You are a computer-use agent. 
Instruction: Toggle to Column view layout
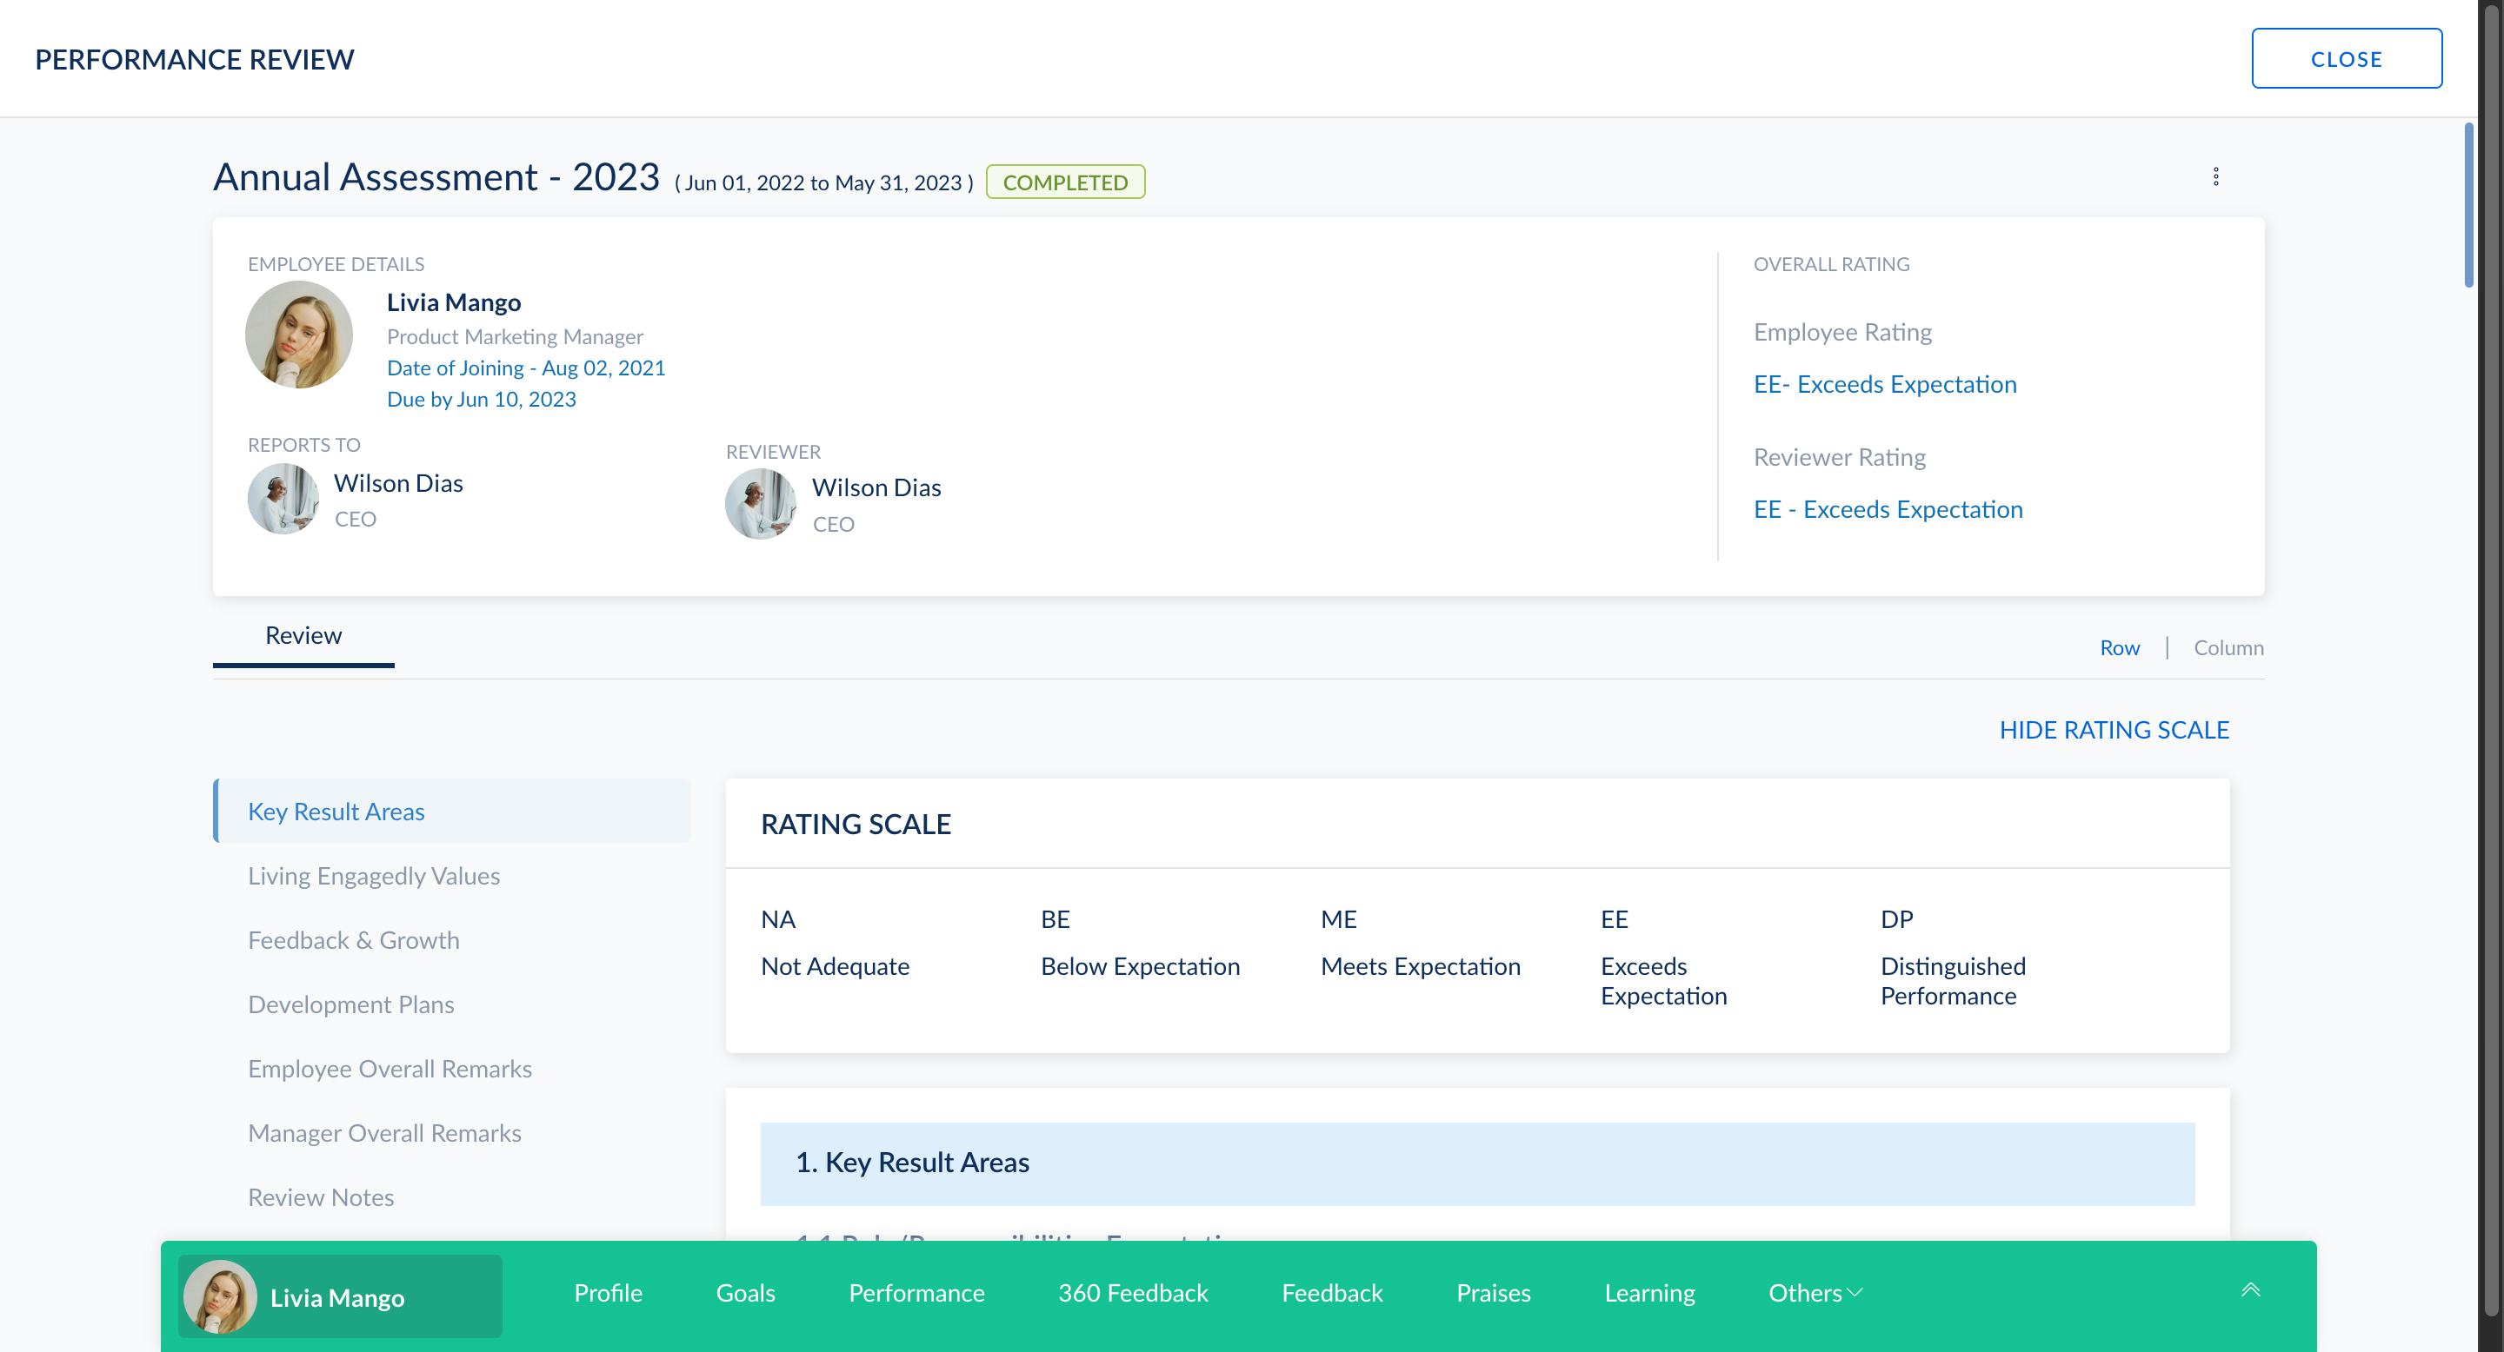(x=2228, y=647)
